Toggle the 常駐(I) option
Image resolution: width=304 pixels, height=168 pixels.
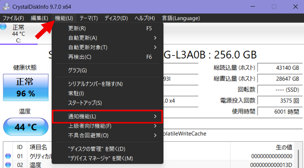pos(107,94)
